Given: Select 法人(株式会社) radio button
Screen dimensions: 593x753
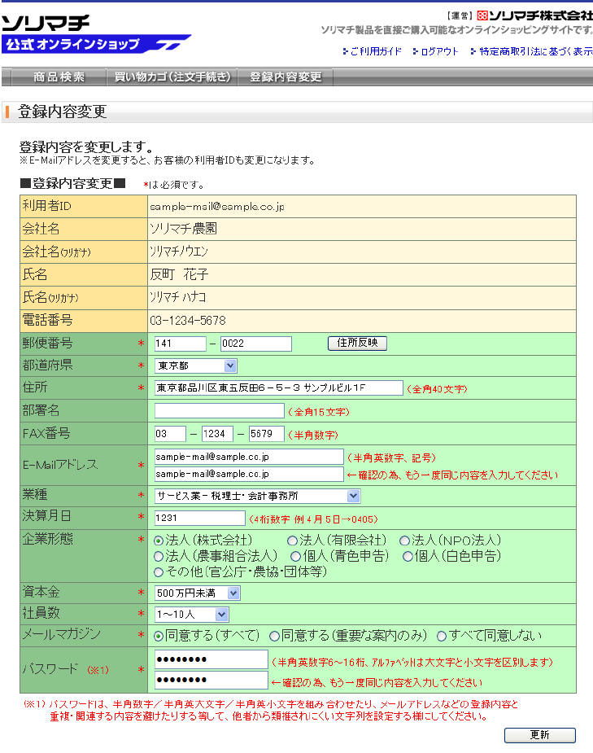Looking at the screenshot, I should tap(159, 541).
